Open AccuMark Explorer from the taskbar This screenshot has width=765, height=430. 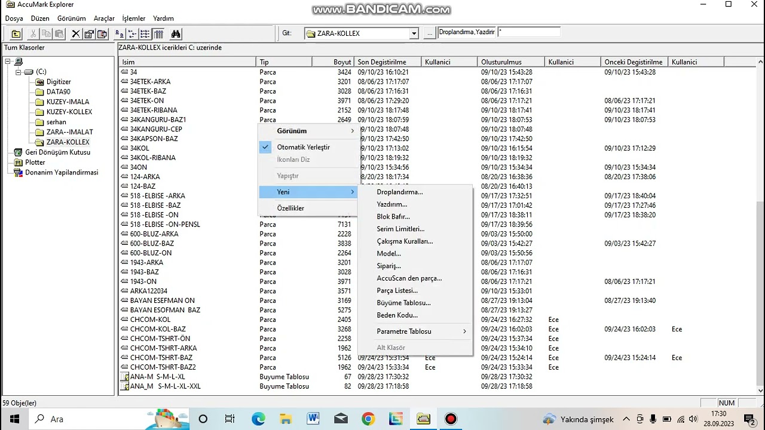423,419
